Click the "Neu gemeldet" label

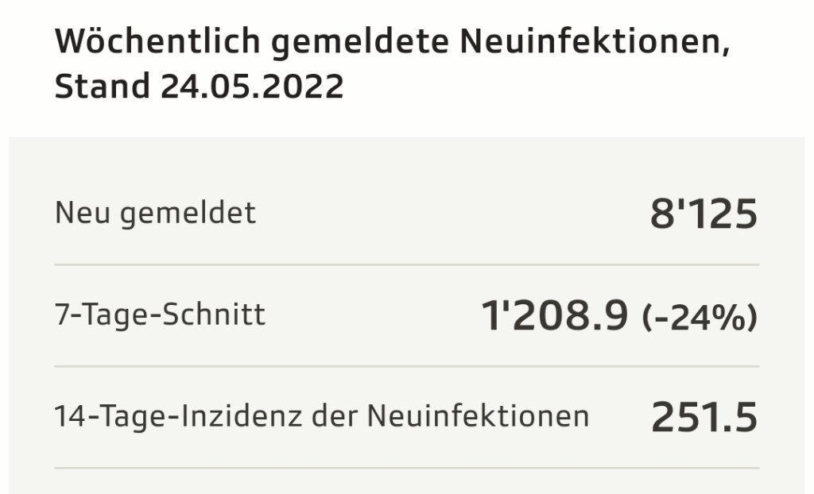tap(156, 213)
